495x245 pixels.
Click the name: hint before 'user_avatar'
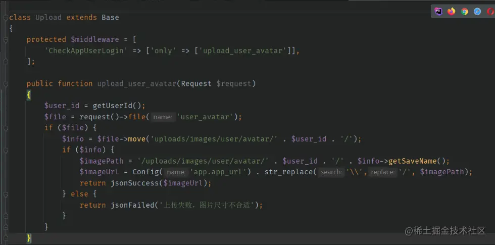(163, 117)
